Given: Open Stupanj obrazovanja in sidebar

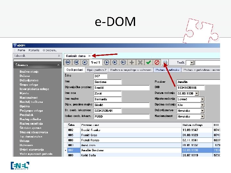Looking at the screenshot, I should click(34, 132).
